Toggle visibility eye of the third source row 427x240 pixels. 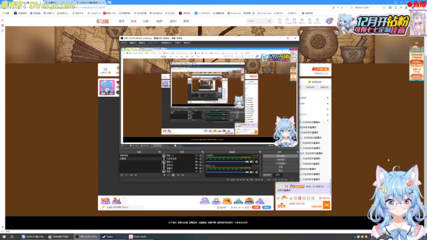coord(196,162)
